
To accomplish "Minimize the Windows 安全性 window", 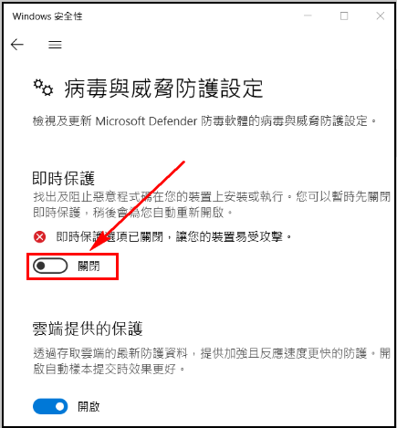I will (308, 16).
